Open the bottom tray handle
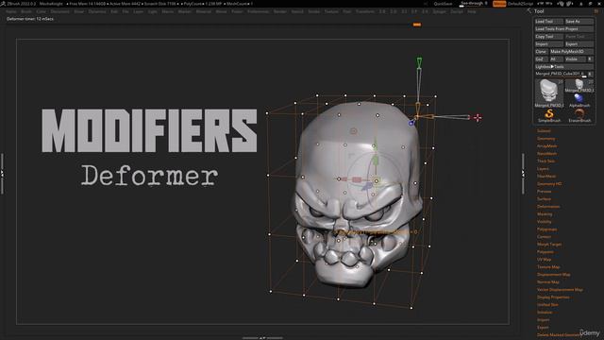 (x=262, y=338)
